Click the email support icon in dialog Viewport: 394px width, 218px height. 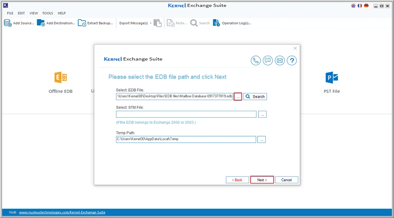280,61
